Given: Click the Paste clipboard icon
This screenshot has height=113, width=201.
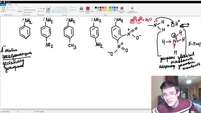Looking at the screenshot, I should pyautogui.click(x=3, y=8).
